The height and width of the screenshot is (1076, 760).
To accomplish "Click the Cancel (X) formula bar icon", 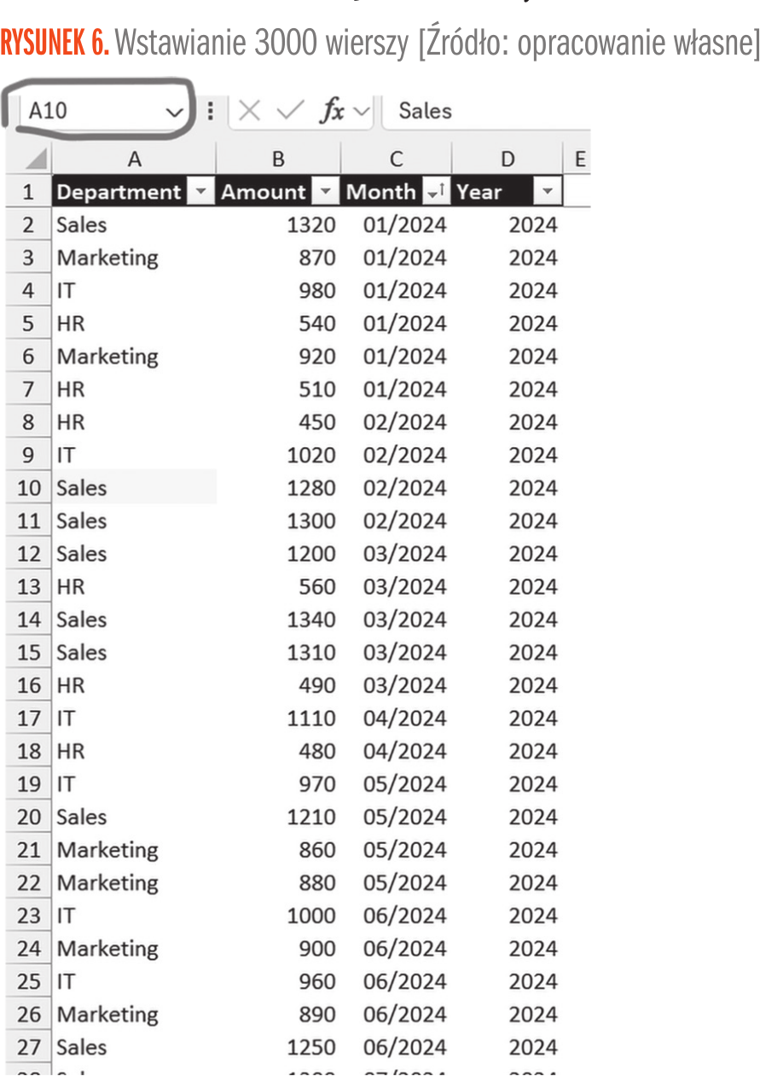I will pos(249,111).
